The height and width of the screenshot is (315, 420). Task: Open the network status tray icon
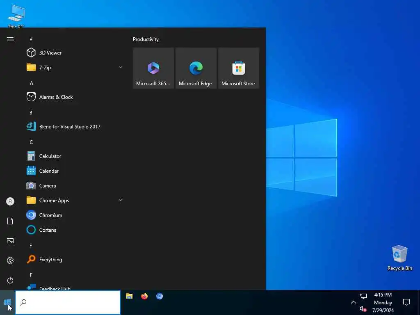[363, 296]
